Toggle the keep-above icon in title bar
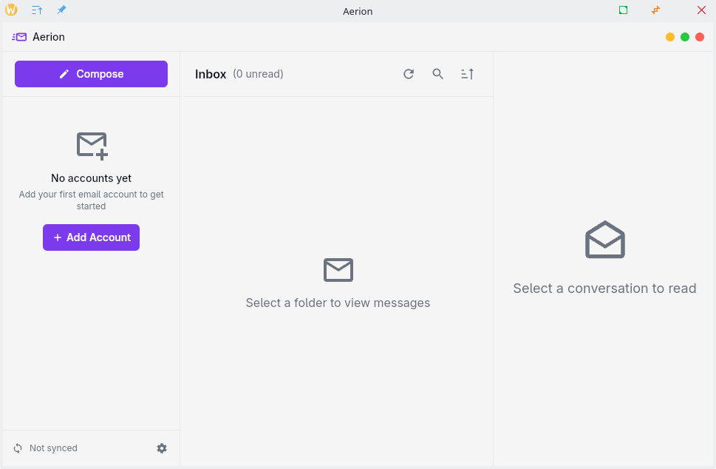 [37, 10]
